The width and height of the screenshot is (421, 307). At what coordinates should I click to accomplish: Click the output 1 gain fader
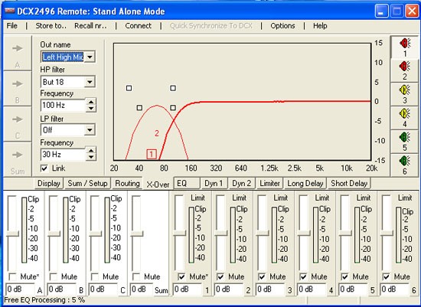point(179,234)
